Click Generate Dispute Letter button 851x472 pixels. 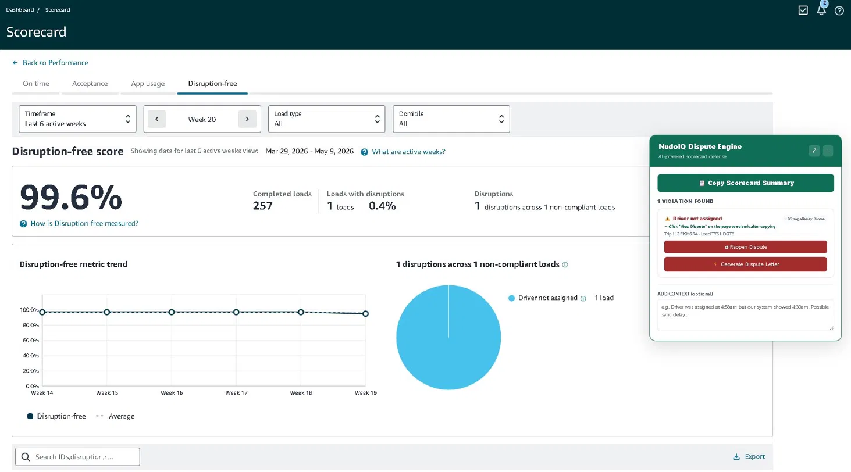pyautogui.click(x=746, y=264)
